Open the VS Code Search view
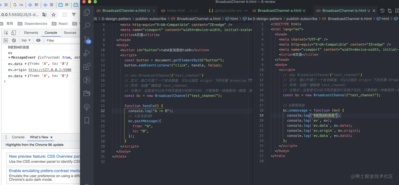This screenshot has height=185, width=399. (x=87, y=26)
